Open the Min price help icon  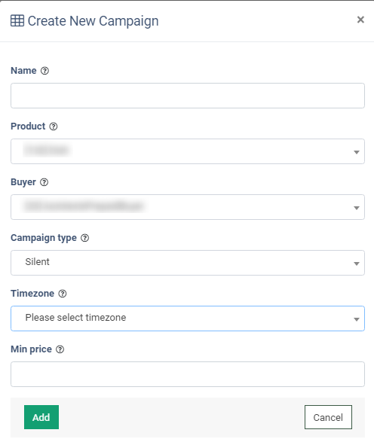[60, 349]
